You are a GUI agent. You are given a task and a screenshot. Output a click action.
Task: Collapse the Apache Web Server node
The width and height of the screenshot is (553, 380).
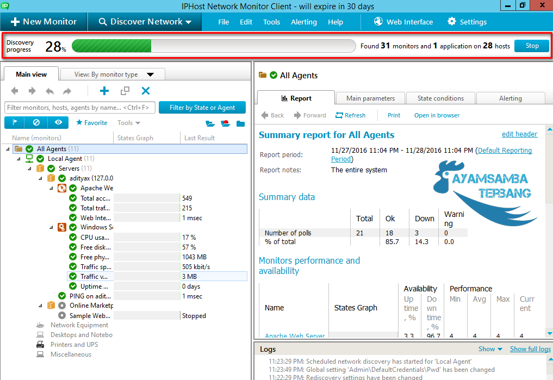(x=52, y=188)
